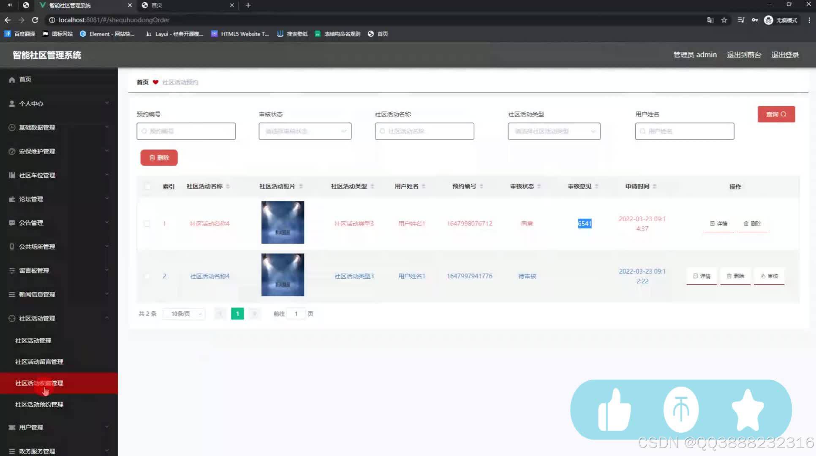Toggle the select-all checkbox in the table header
This screenshot has width=816, height=456.
[x=147, y=186]
